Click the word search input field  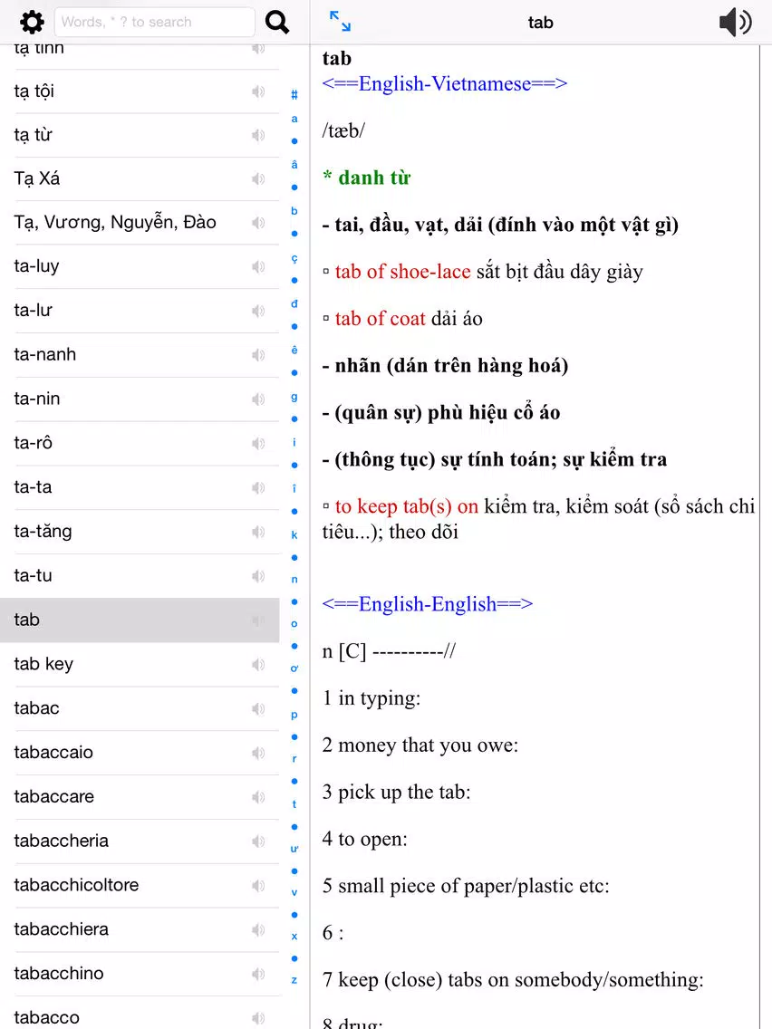click(154, 23)
